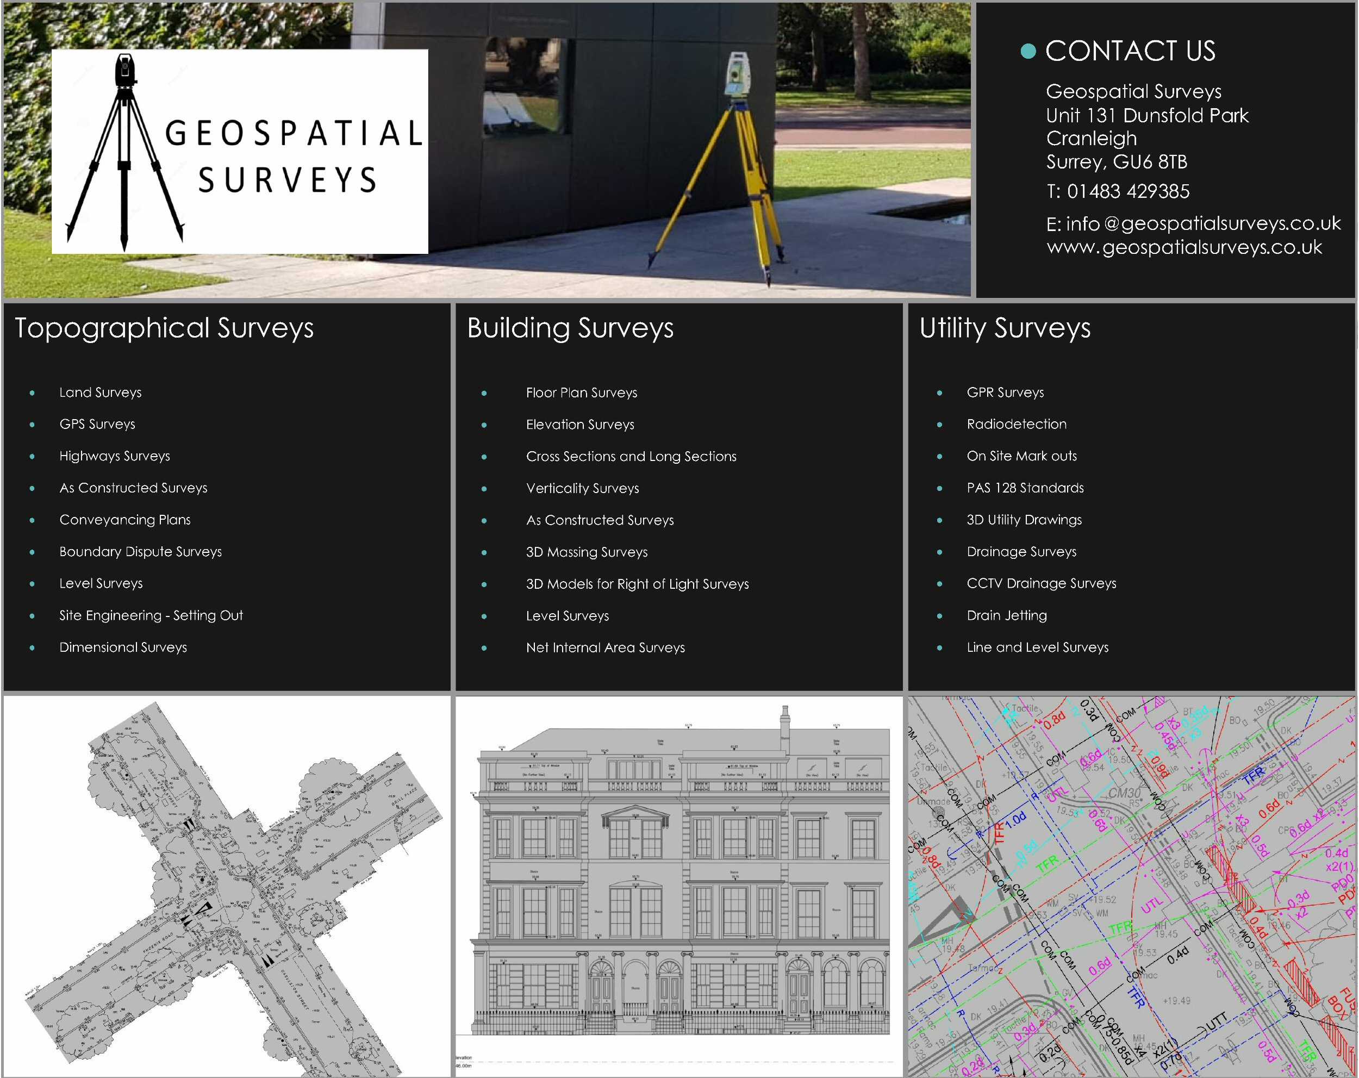Click 3D Models for Right of Light Surveys
The image size is (1359, 1078).
[x=637, y=584]
